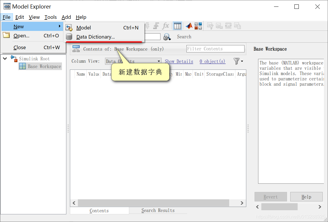Image resolution: width=328 pixels, height=222 pixels.
Task: Click the search options magnifier icon
Action: 167,37
